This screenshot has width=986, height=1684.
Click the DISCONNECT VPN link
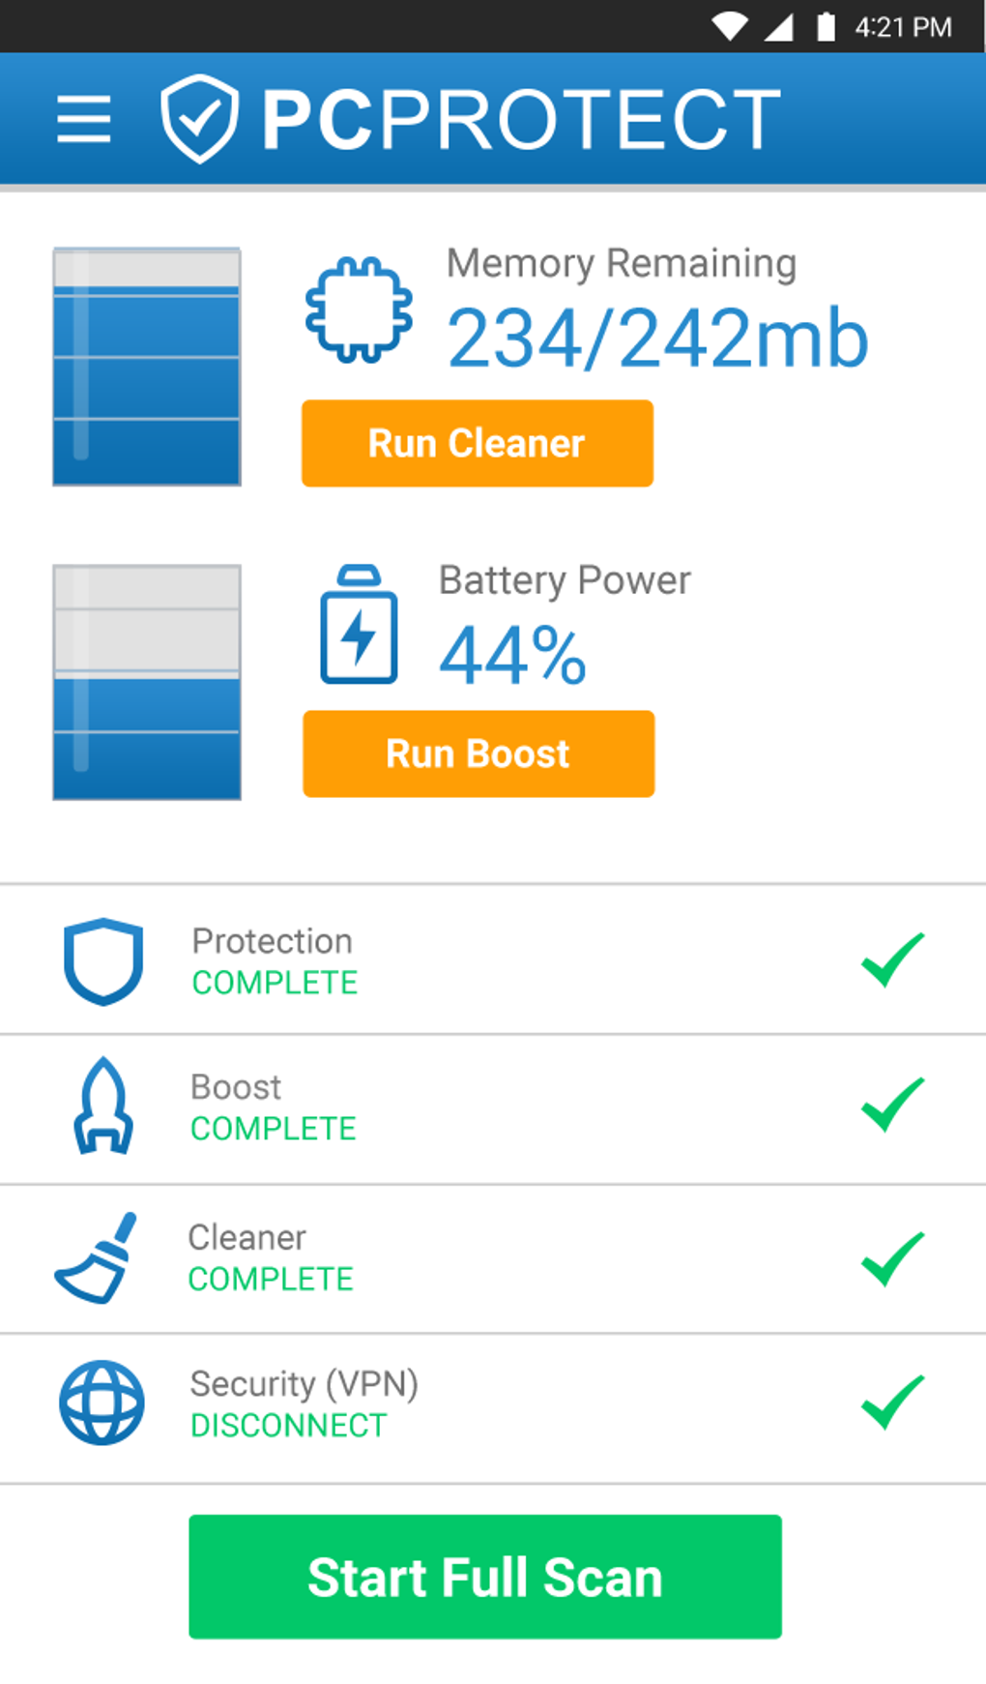[x=288, y=1425]
